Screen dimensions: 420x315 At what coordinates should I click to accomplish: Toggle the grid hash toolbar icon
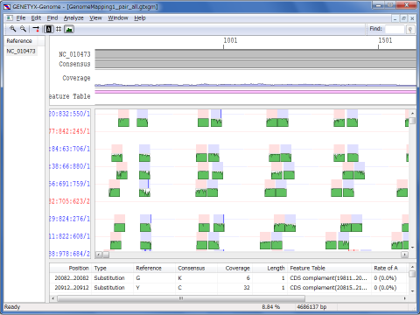click(59, 29)
